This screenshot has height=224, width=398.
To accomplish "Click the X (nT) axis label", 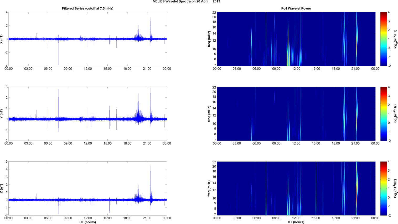I will pos(2,39).
